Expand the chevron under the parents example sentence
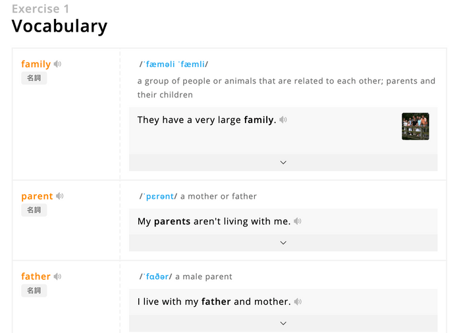Viewport: 461px width, 333px height. 283,243
